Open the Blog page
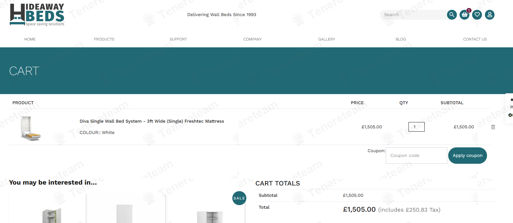This screenshot has width=513, height=223. [x=401, y=39]
